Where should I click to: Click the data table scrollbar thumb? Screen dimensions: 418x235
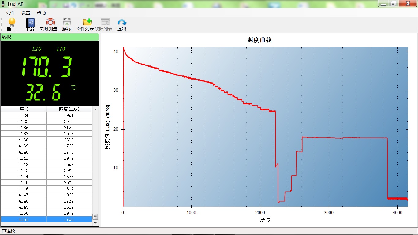click(95, 217)
